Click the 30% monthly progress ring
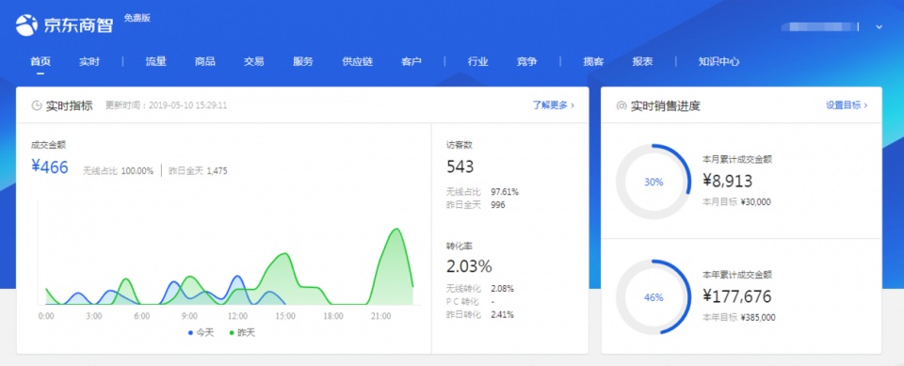This screenshot has width=904, height=366. (x=654, y=183)
